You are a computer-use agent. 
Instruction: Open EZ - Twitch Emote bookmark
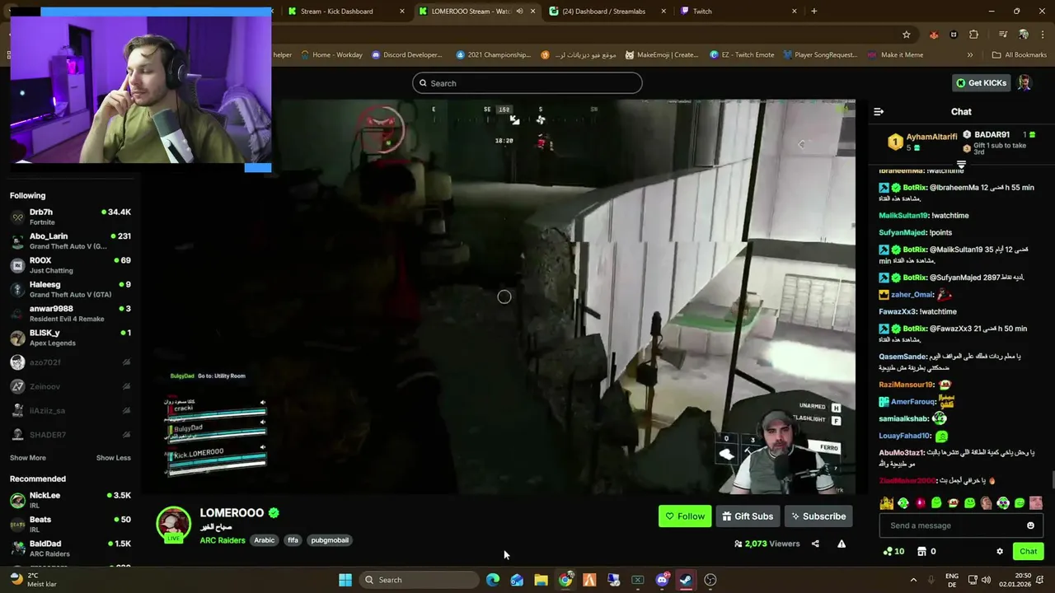tap(743, 55)
